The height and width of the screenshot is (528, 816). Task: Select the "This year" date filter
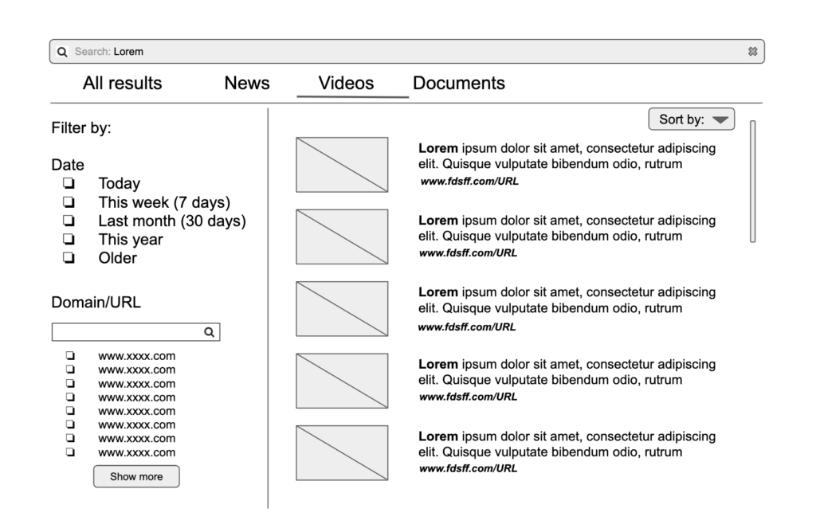click(69, 239)
